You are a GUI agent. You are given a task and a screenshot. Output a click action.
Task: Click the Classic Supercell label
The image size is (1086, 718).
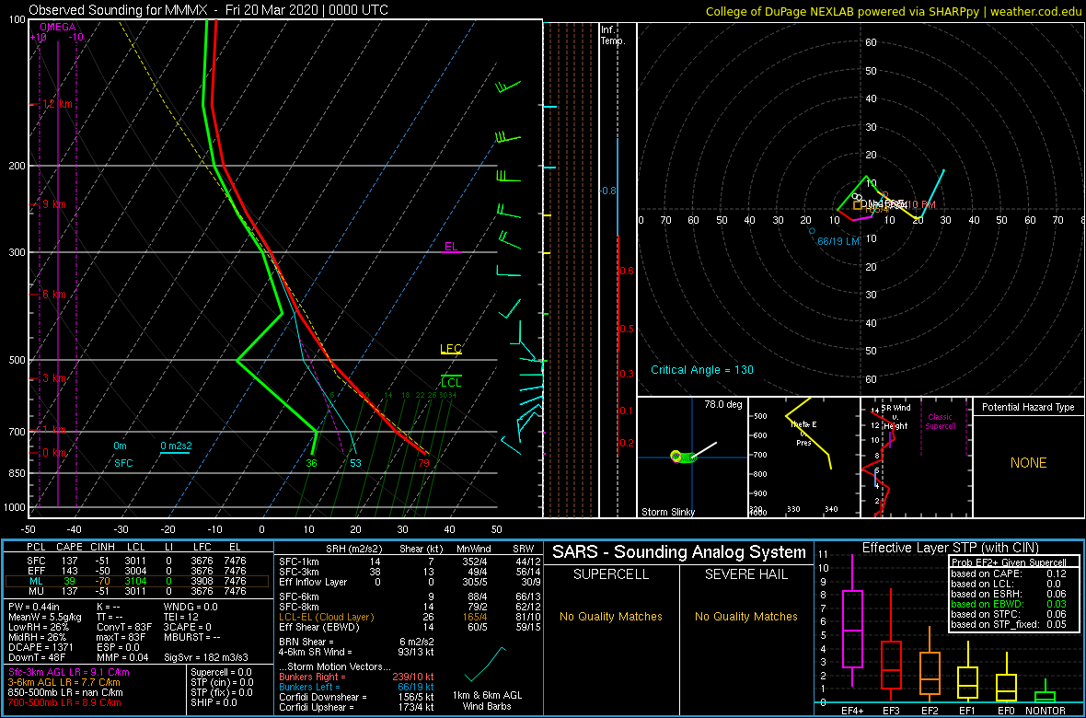click(942, 422)
